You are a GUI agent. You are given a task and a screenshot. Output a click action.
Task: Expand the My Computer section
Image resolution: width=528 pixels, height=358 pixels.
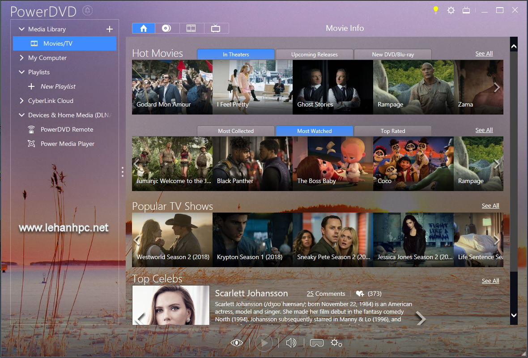click(21, 58)
